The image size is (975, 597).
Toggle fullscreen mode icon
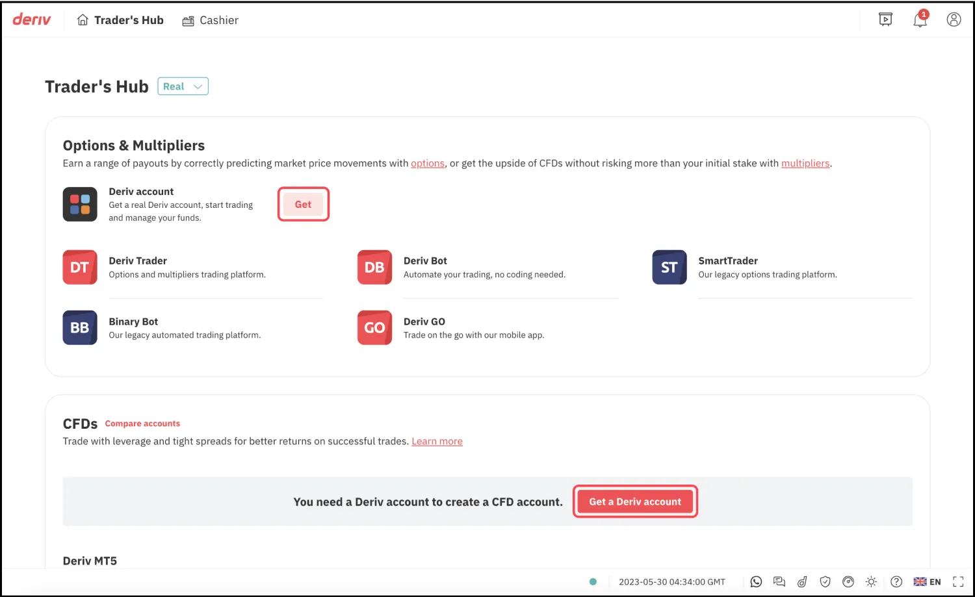958,581
